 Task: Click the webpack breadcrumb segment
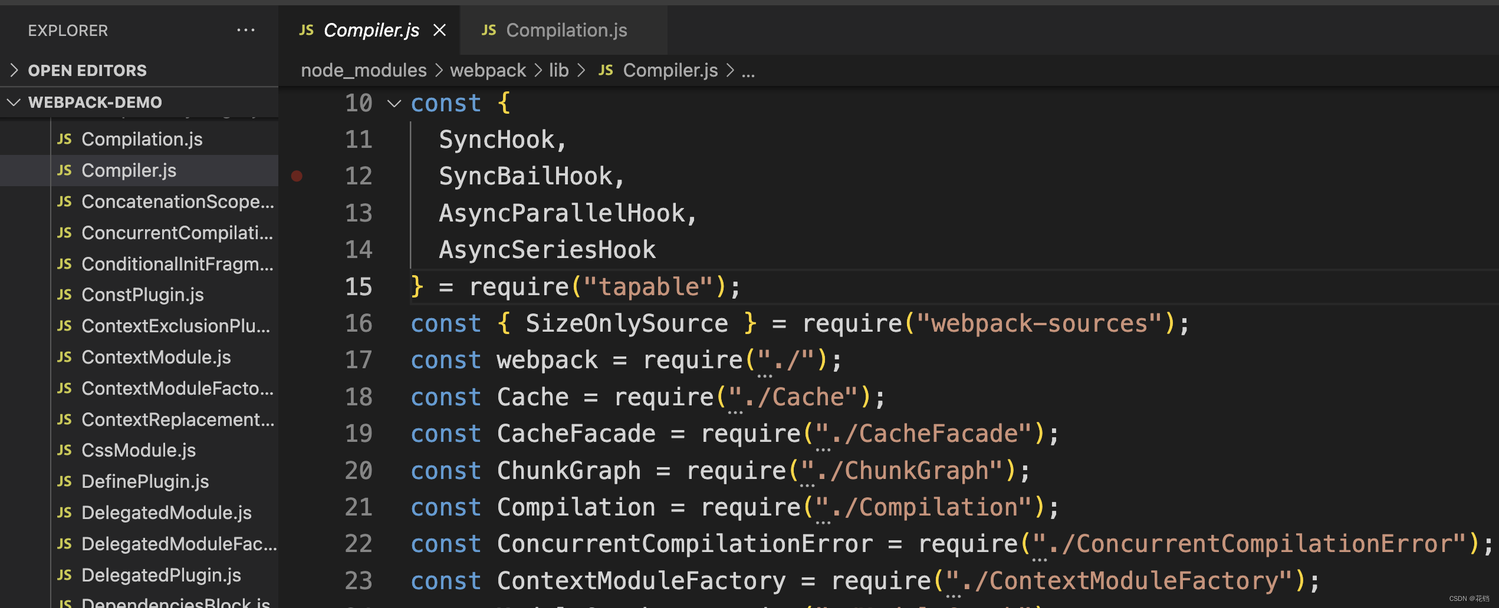pyautogui.click(x=488, y=70)
